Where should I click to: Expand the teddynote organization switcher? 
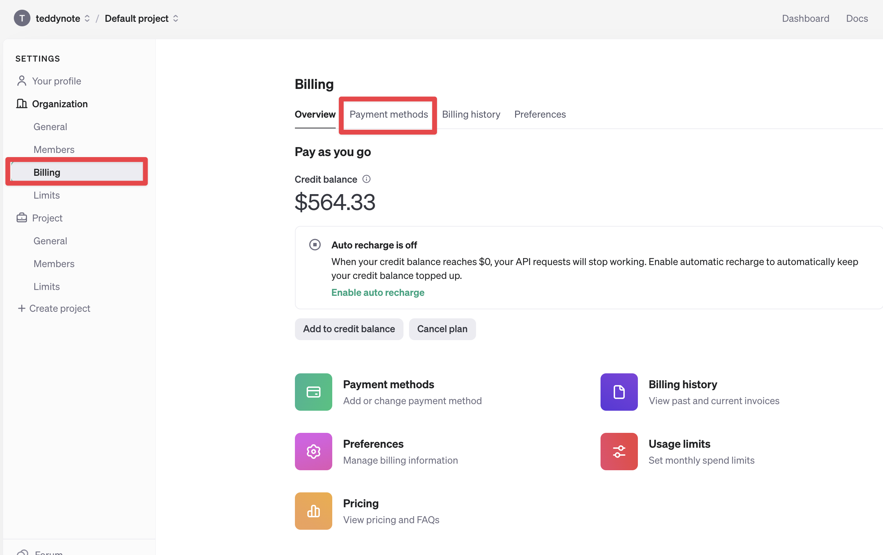click(x=87, y=18)
